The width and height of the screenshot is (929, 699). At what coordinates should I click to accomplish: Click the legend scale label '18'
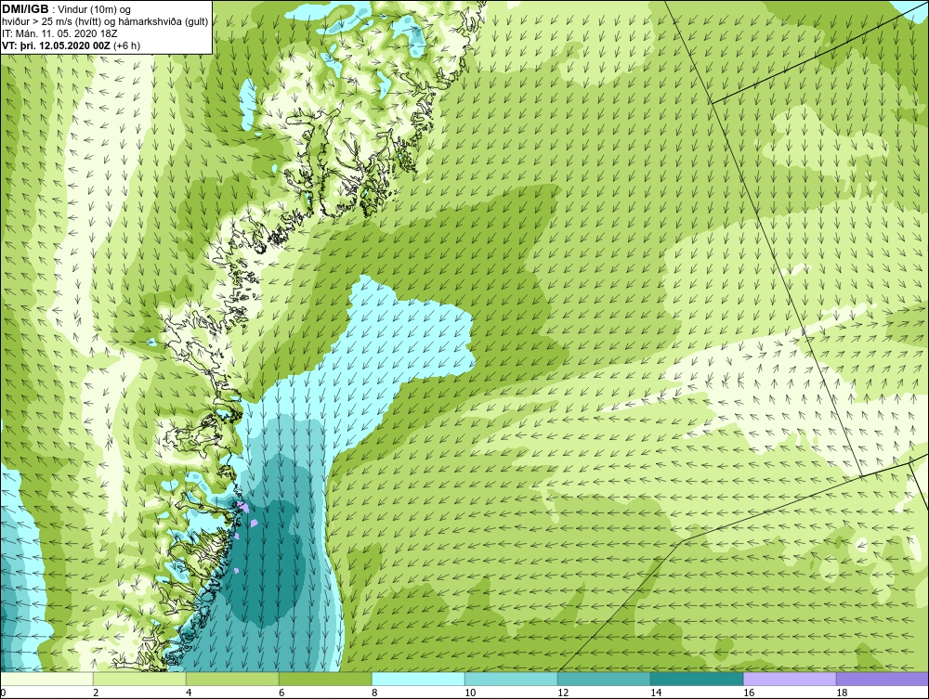tap(842, 693)
